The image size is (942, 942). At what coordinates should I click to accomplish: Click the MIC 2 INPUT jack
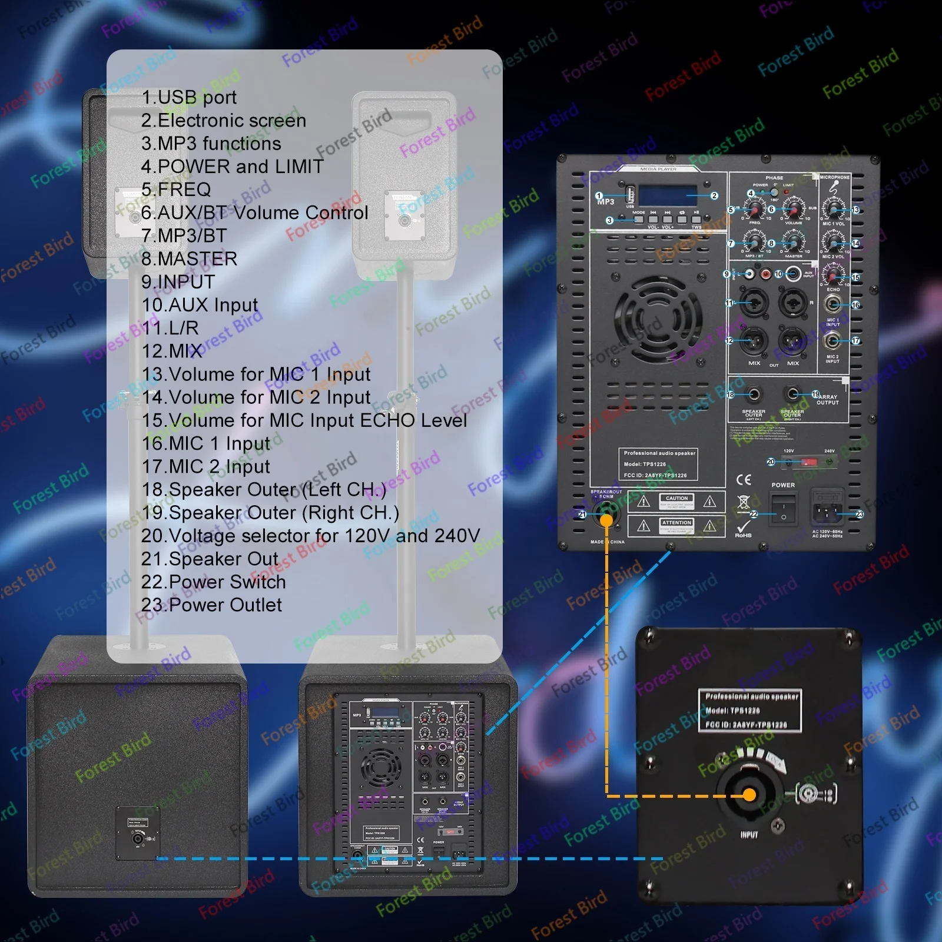pos(832,341)
